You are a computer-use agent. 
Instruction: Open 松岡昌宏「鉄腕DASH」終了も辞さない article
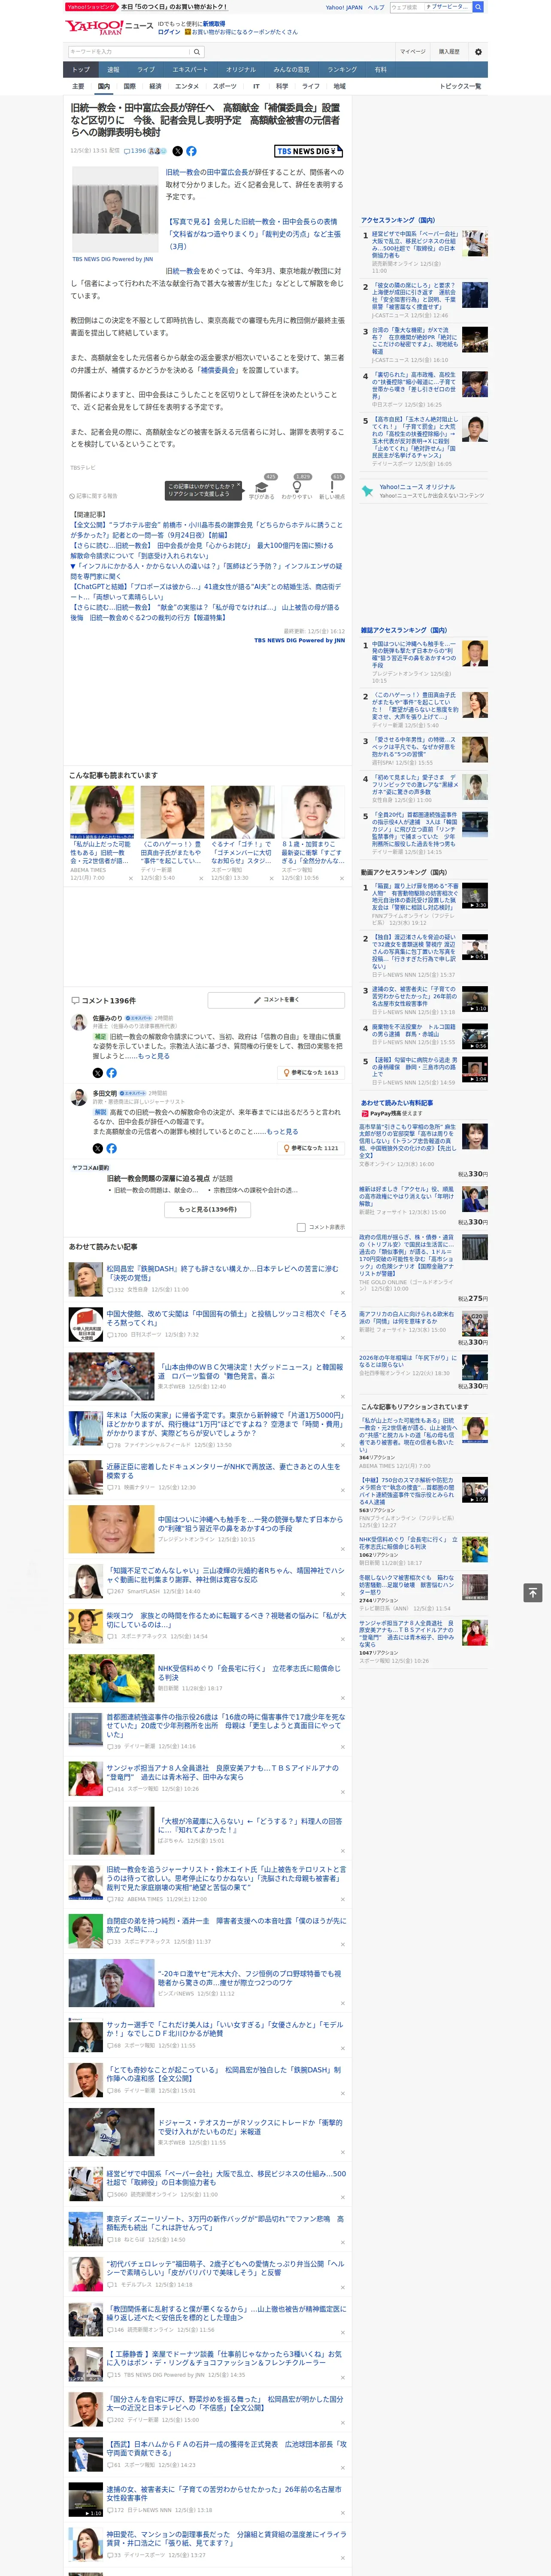(223, 1273)
